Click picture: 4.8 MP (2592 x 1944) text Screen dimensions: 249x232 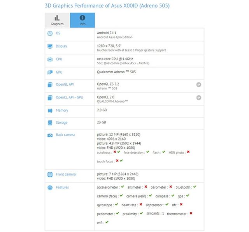[119, 144]
